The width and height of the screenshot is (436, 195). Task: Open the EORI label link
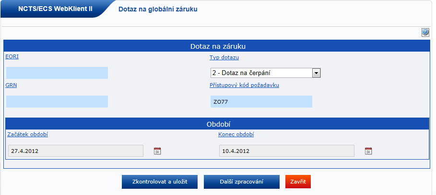click(x=12, y=57)
